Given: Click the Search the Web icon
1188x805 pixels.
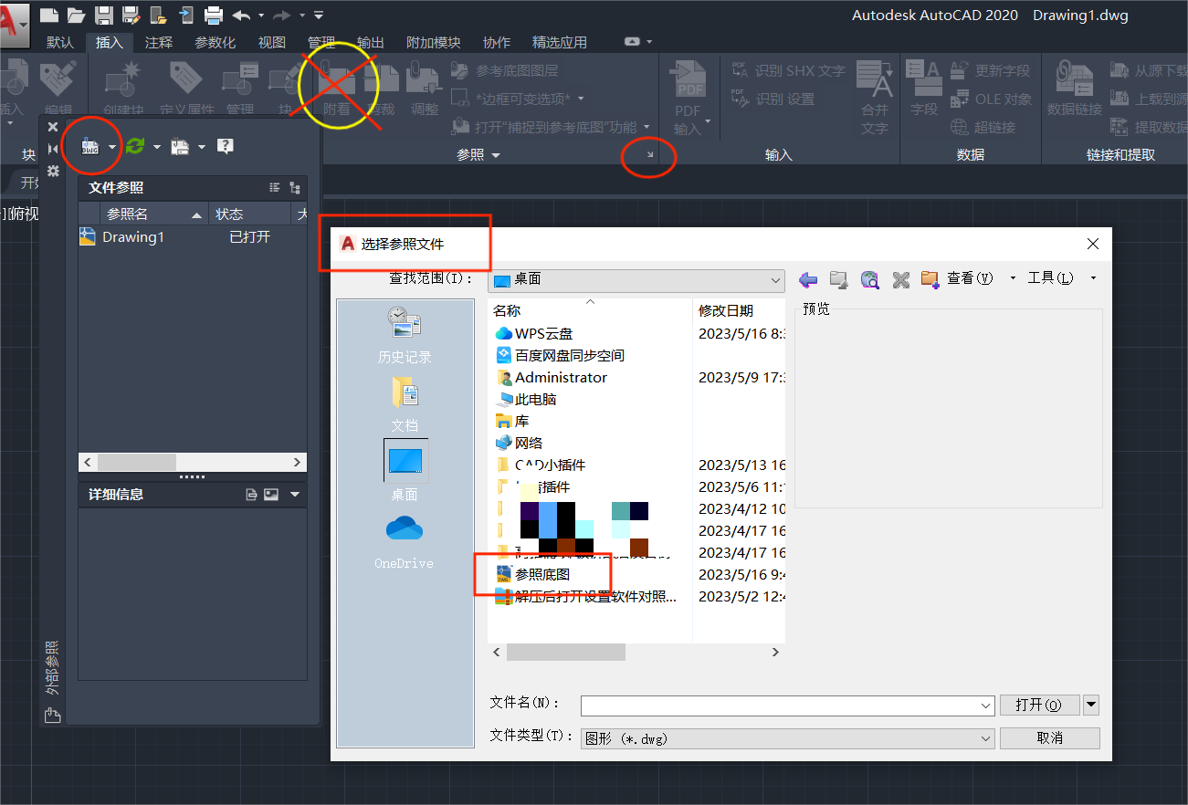Looking at the screenshot, I should point(869,279).
